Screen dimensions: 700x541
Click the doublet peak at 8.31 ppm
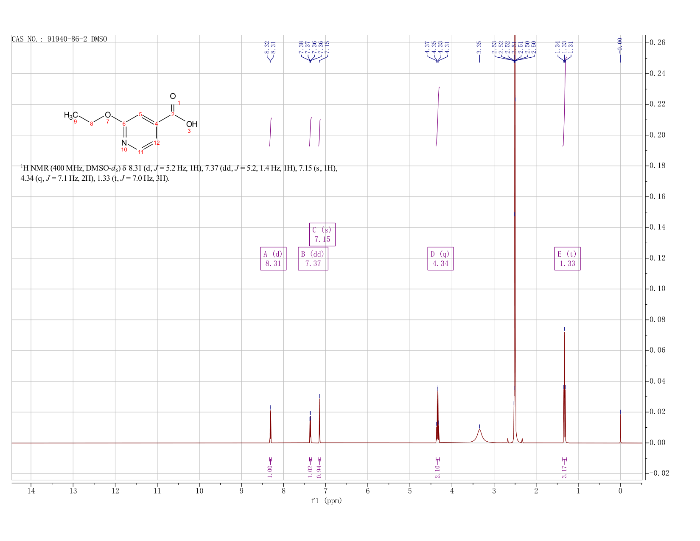click(270, 426)
